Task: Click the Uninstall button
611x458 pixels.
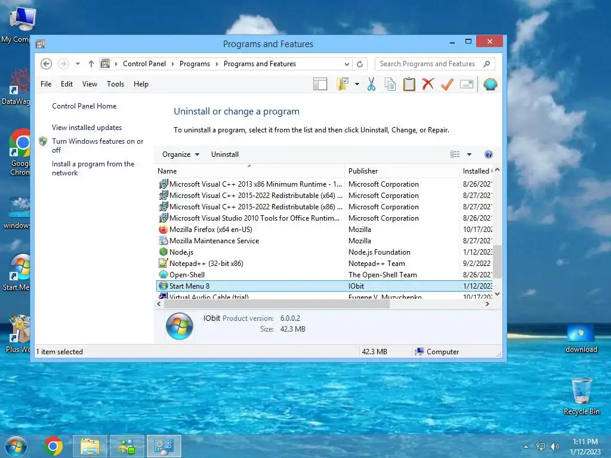Action: (225, 154)
